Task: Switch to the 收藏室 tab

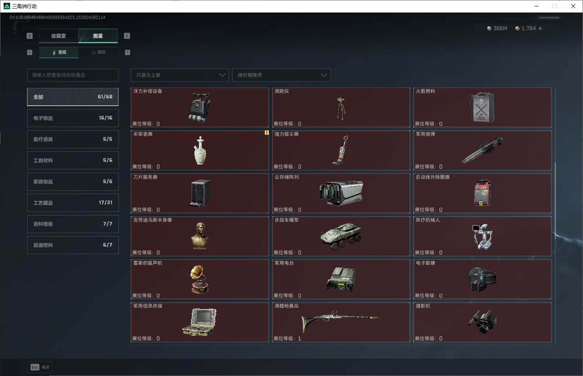Action: pos(59,36)
